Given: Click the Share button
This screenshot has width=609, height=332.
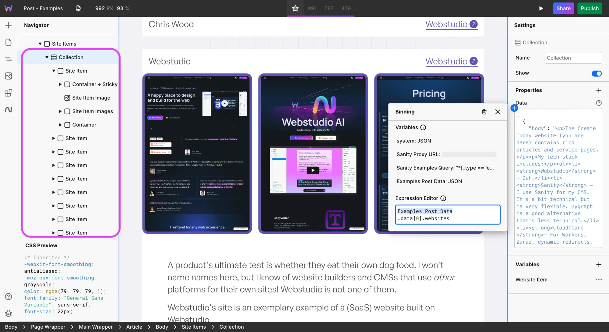Looking at the screenshot, I should click(x=563, y=8).
